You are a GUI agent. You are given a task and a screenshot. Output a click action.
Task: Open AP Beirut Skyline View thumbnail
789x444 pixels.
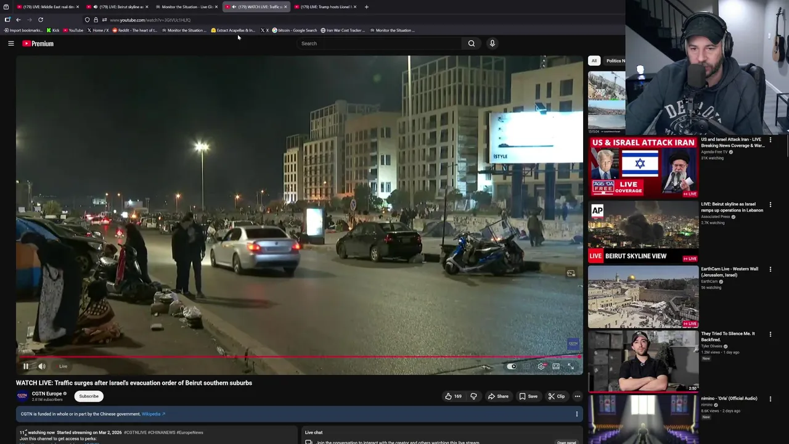click(643, 232)
